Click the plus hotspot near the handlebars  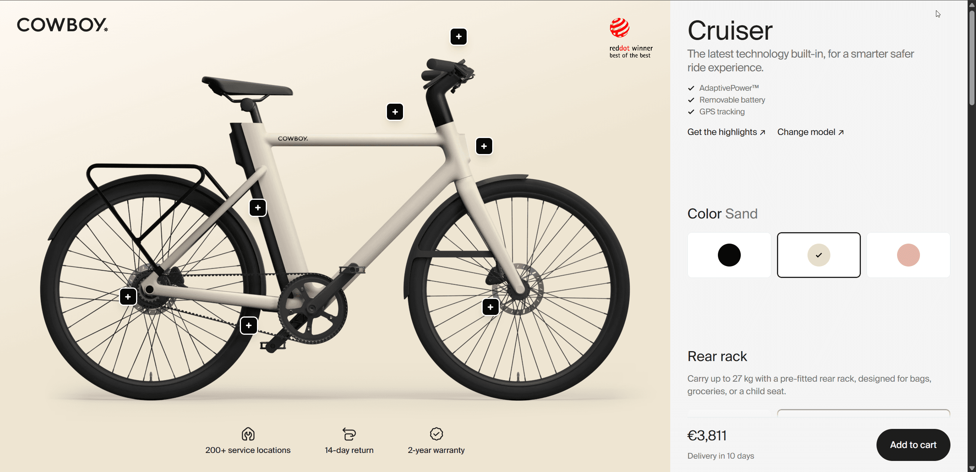click(459, 37)
